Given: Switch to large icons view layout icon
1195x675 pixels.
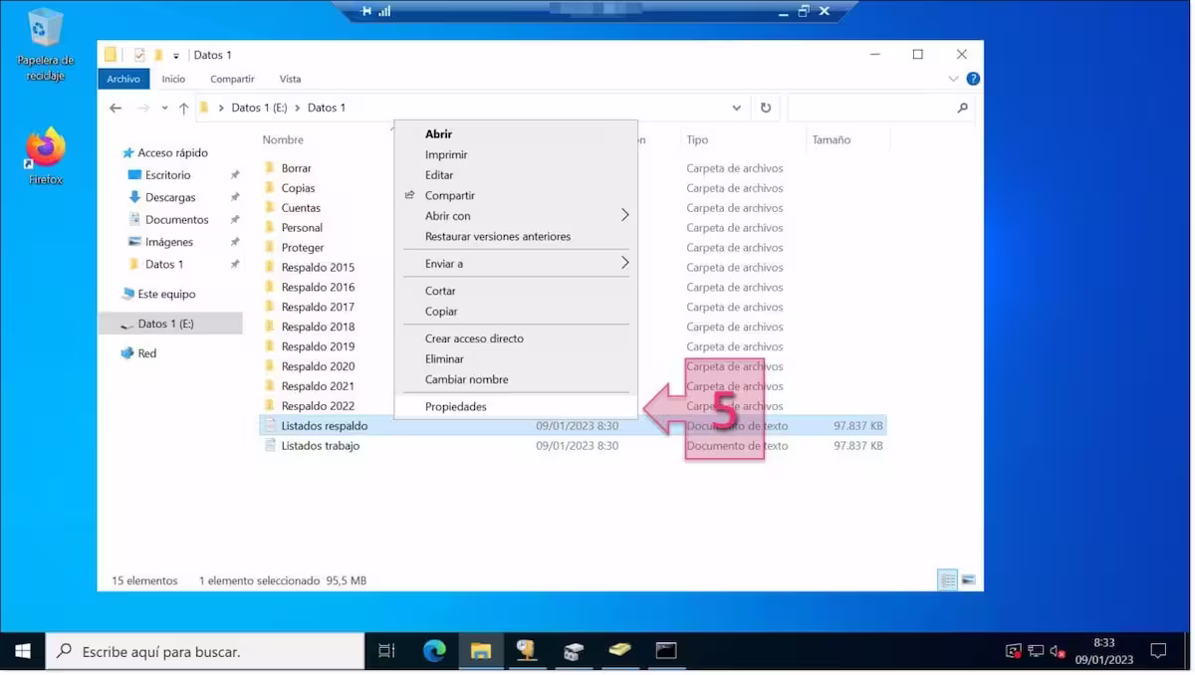Looking at the screenshot, I should (968, 579).
